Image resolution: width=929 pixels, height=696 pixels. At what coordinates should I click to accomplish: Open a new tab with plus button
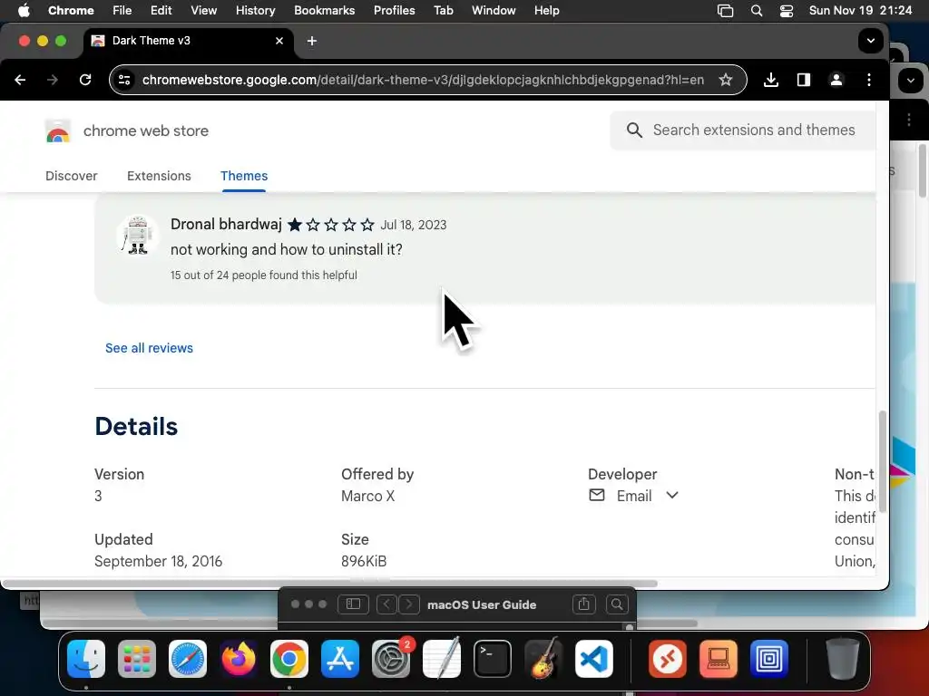[x=312, y=41]
